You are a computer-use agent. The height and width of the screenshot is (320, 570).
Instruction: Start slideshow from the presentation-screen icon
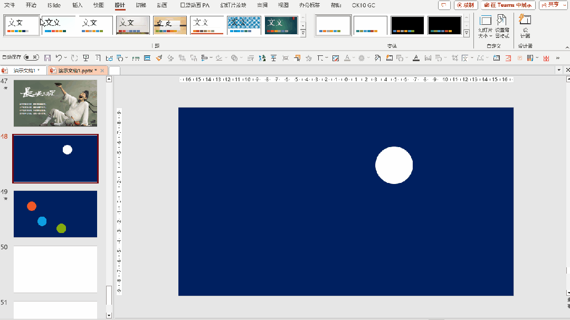[x=86, y=58]
